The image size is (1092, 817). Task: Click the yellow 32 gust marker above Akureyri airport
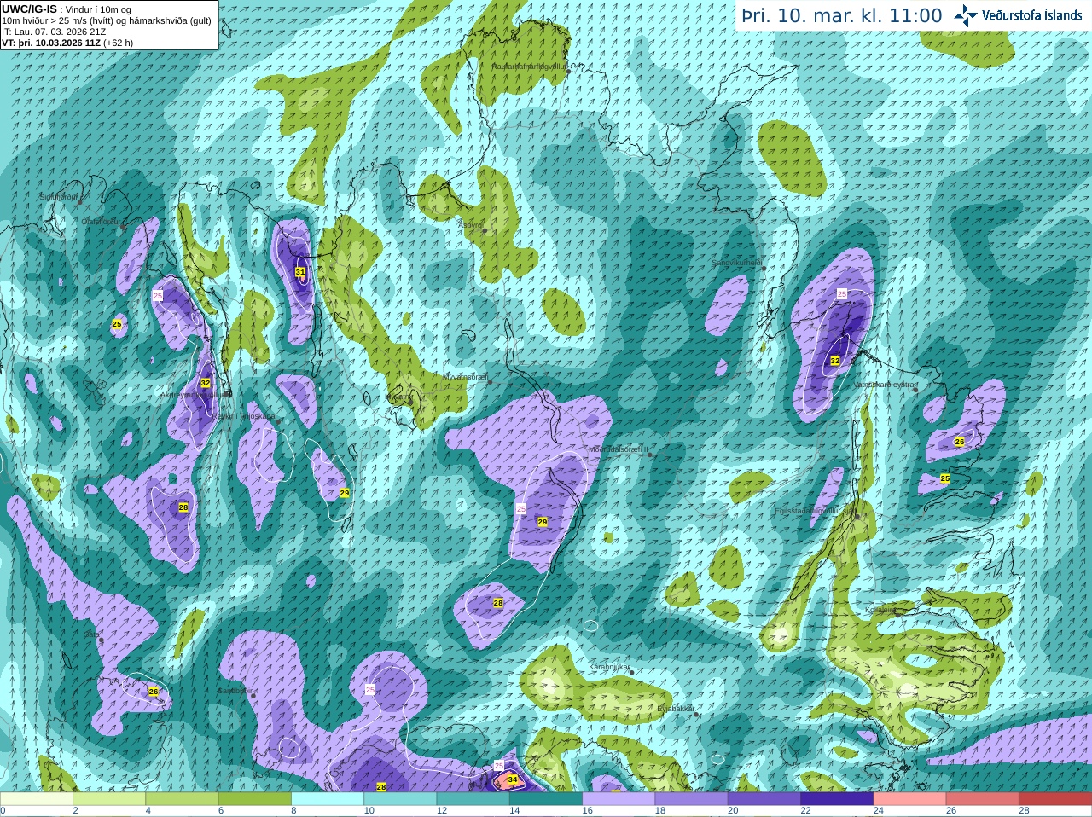206,384
